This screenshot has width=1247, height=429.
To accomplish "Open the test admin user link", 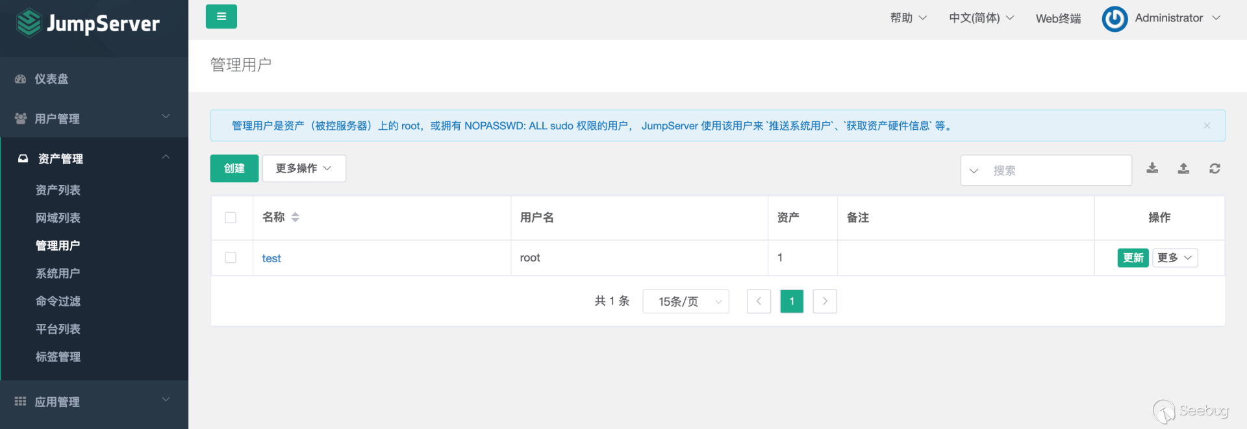I will 271,258.
